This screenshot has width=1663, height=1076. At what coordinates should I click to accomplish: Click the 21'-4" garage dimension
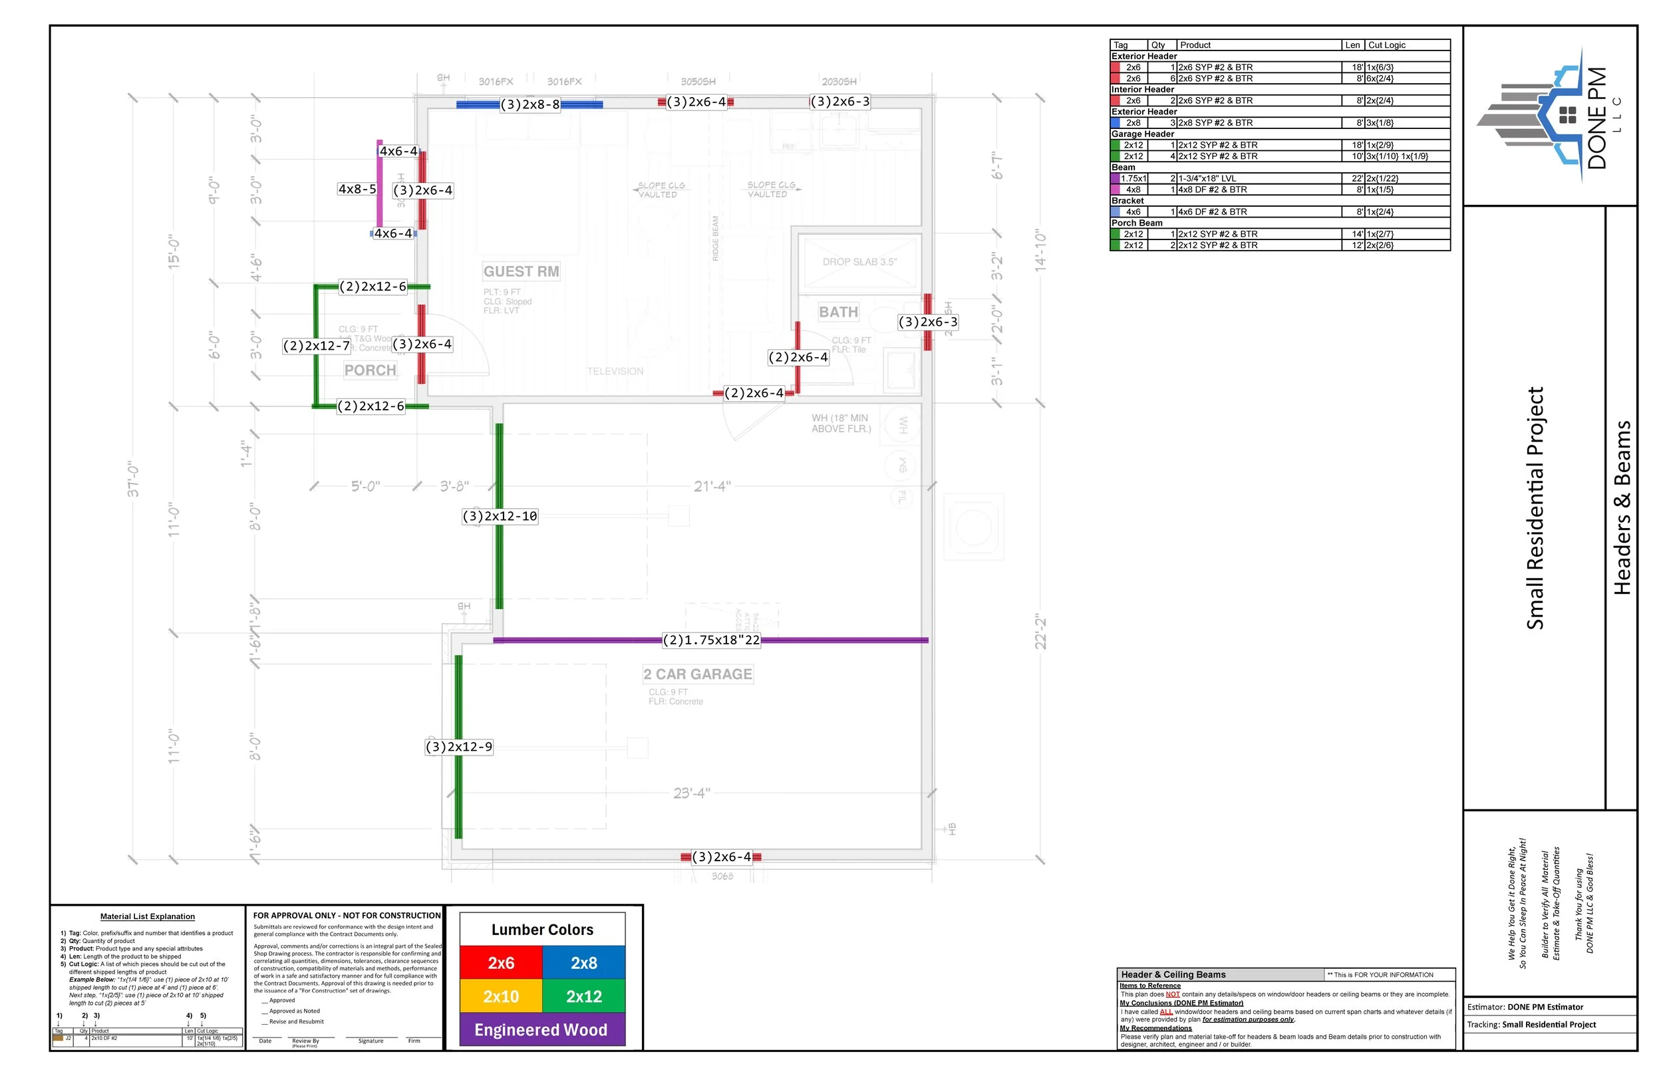(x=711, y=486)
